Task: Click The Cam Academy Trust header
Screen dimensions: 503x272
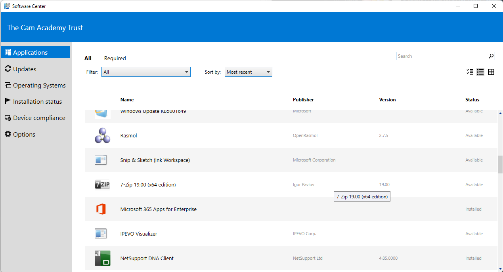Action: pyautogui.click(x=45, y=27)
